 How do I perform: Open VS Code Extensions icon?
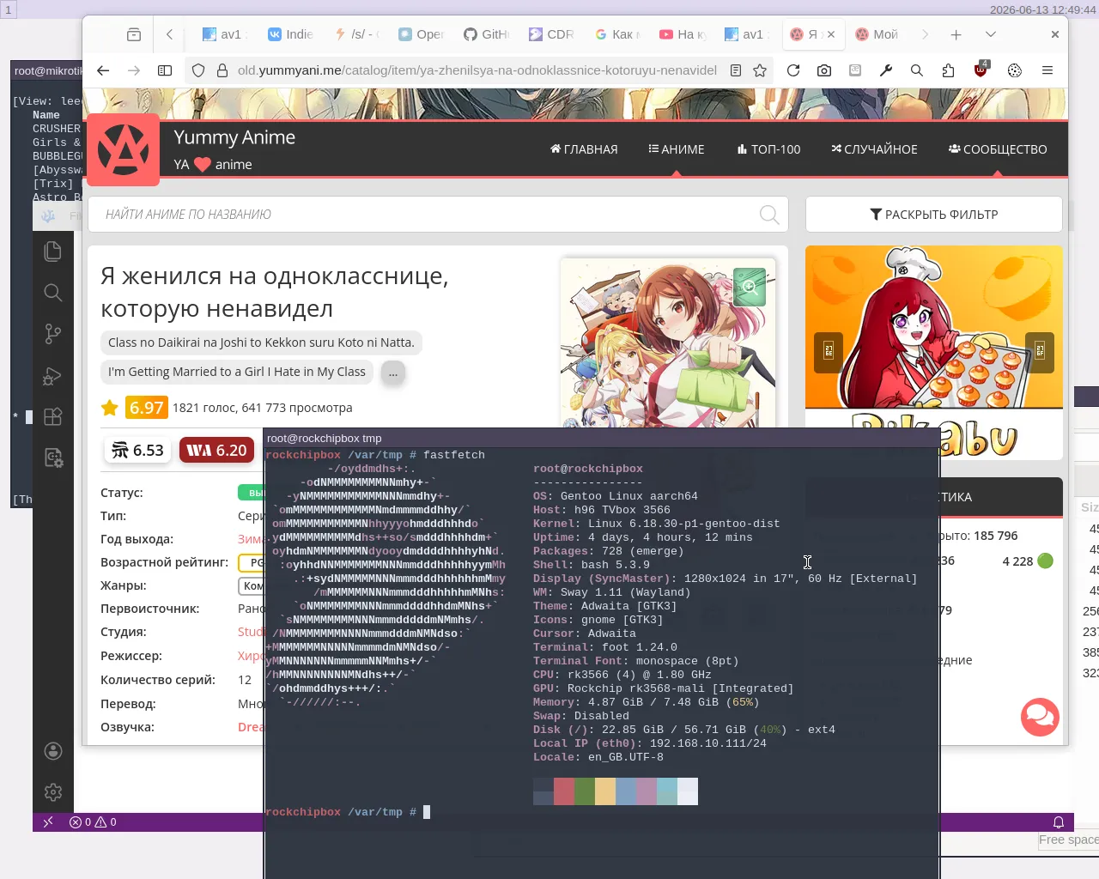[53, 416]
